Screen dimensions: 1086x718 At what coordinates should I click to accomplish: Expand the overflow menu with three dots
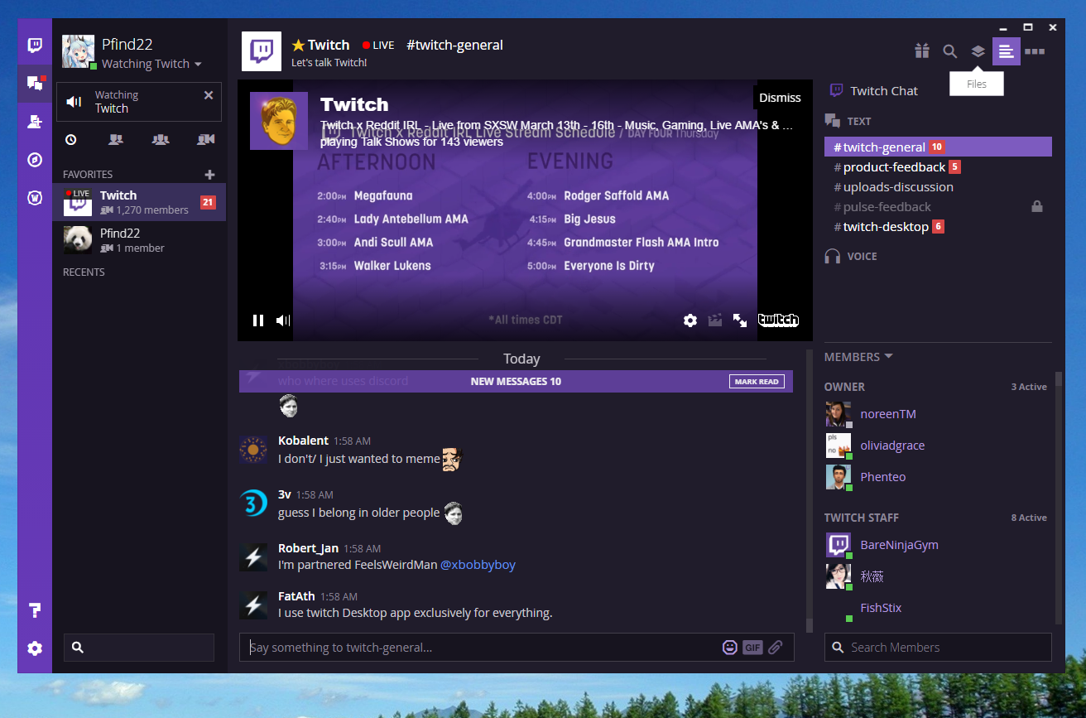[1035, 51]
